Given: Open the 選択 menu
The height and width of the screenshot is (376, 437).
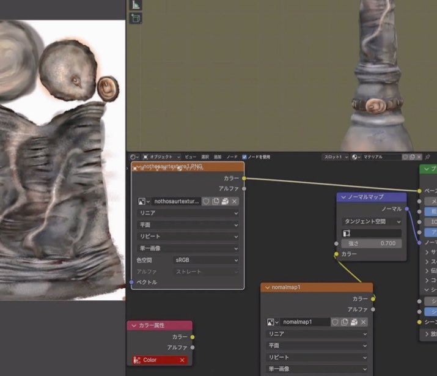Looking at the screenshot, I should click(205, 157).
